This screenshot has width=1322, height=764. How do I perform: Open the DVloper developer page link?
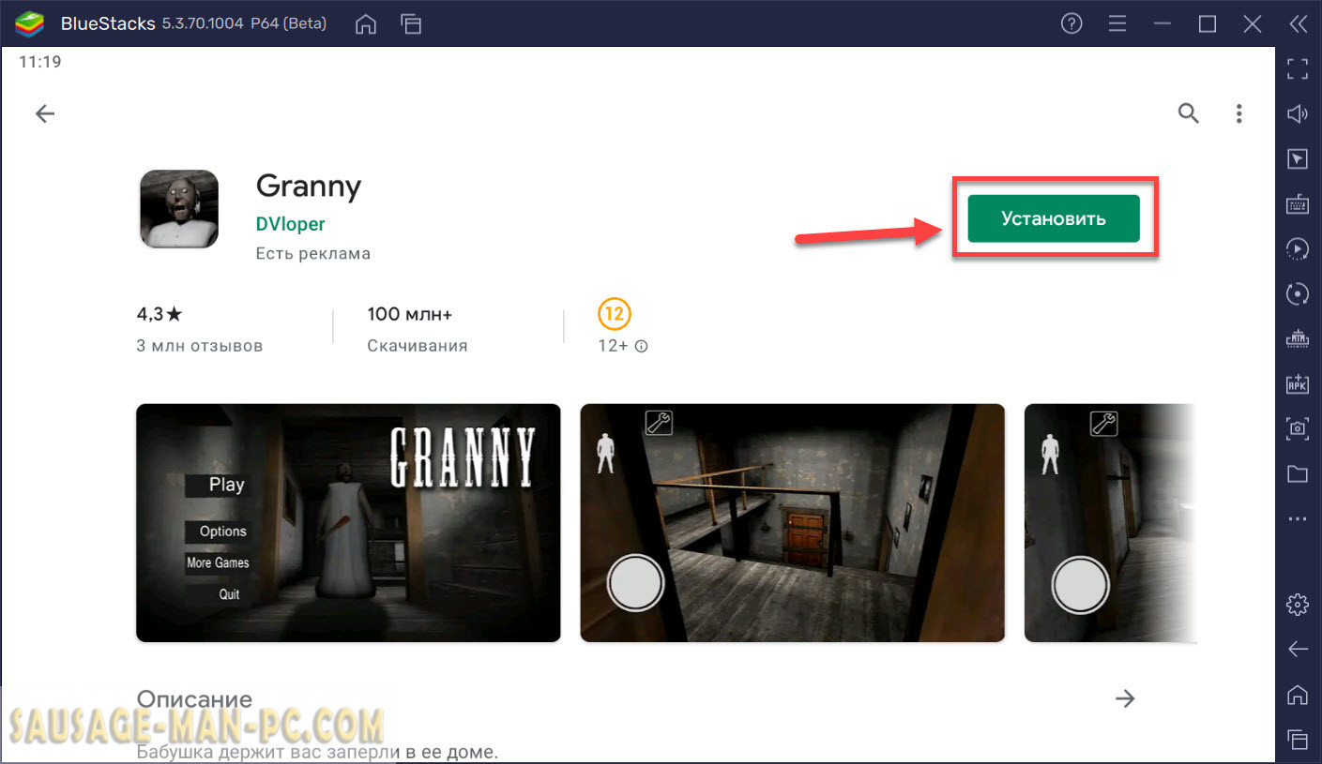coord(291,224)
